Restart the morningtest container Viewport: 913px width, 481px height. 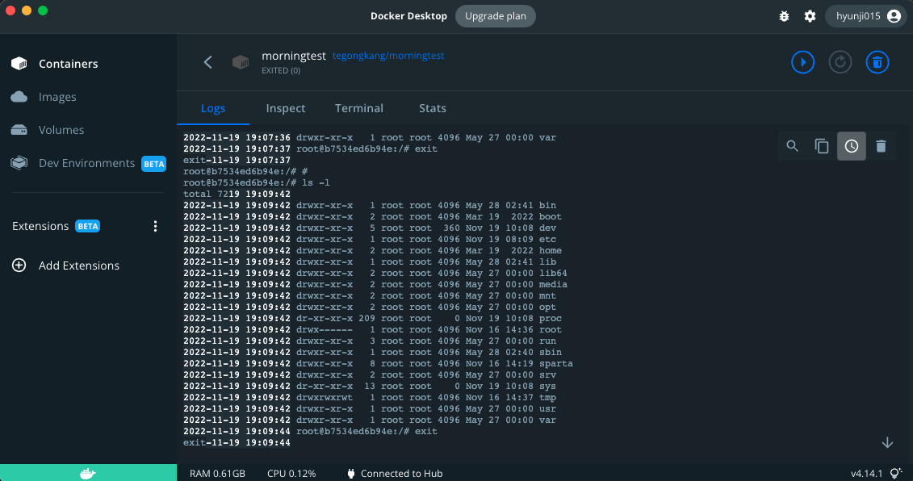point(840,61)
